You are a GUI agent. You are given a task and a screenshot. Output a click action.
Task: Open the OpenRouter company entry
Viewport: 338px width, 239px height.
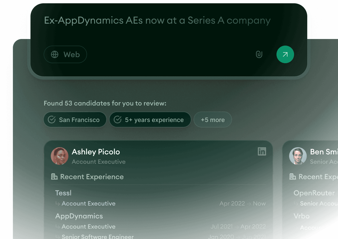pyautogui.click(x=314, y=193)
